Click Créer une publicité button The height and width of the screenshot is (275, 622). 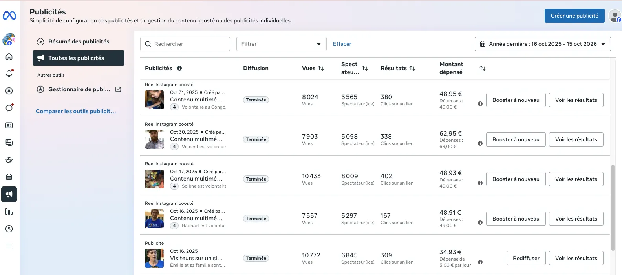574,16
